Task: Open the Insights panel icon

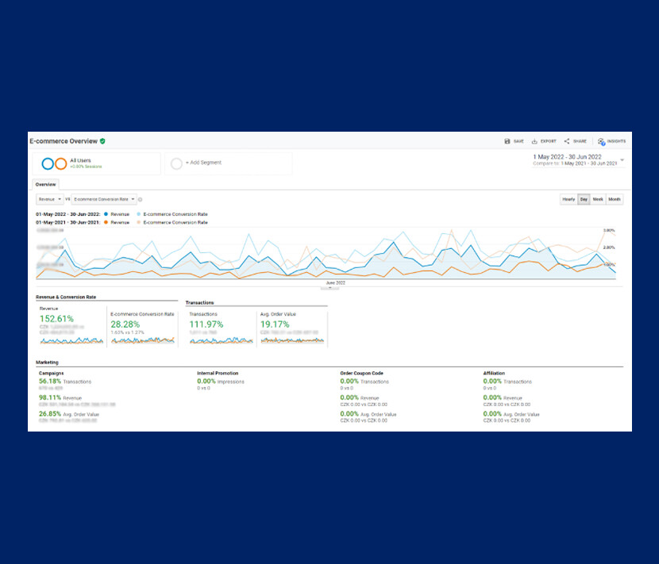Action: (602, 141)
